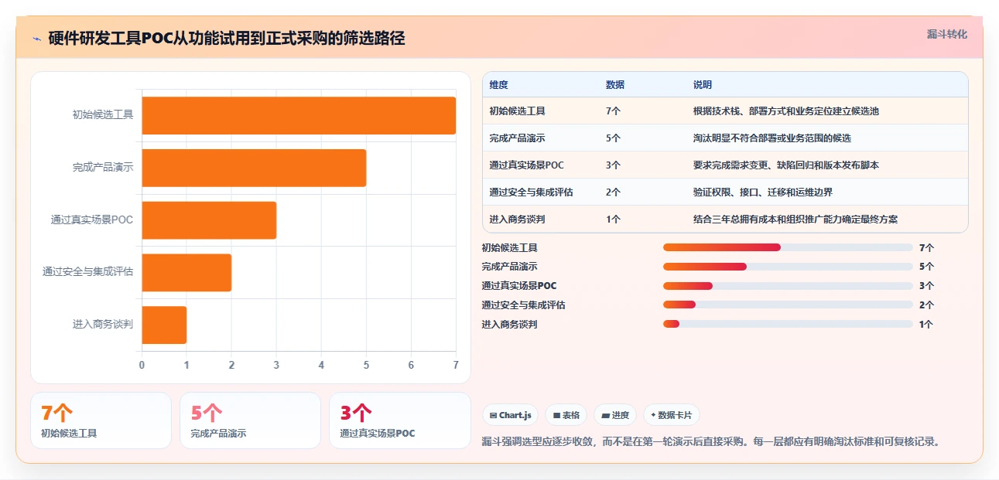Click the description 验证权限、接口、迁移和运维边界
This screenshot has width=999, height=480.
pos(763,192)
